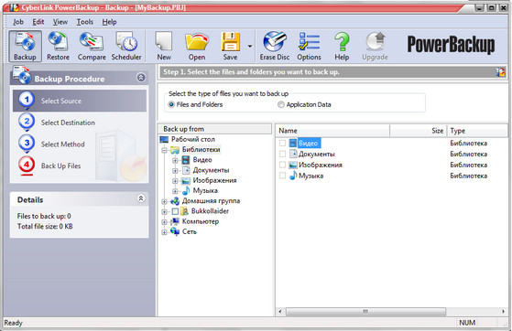
Task: Create a New backup job
Action: coord(164,46)
